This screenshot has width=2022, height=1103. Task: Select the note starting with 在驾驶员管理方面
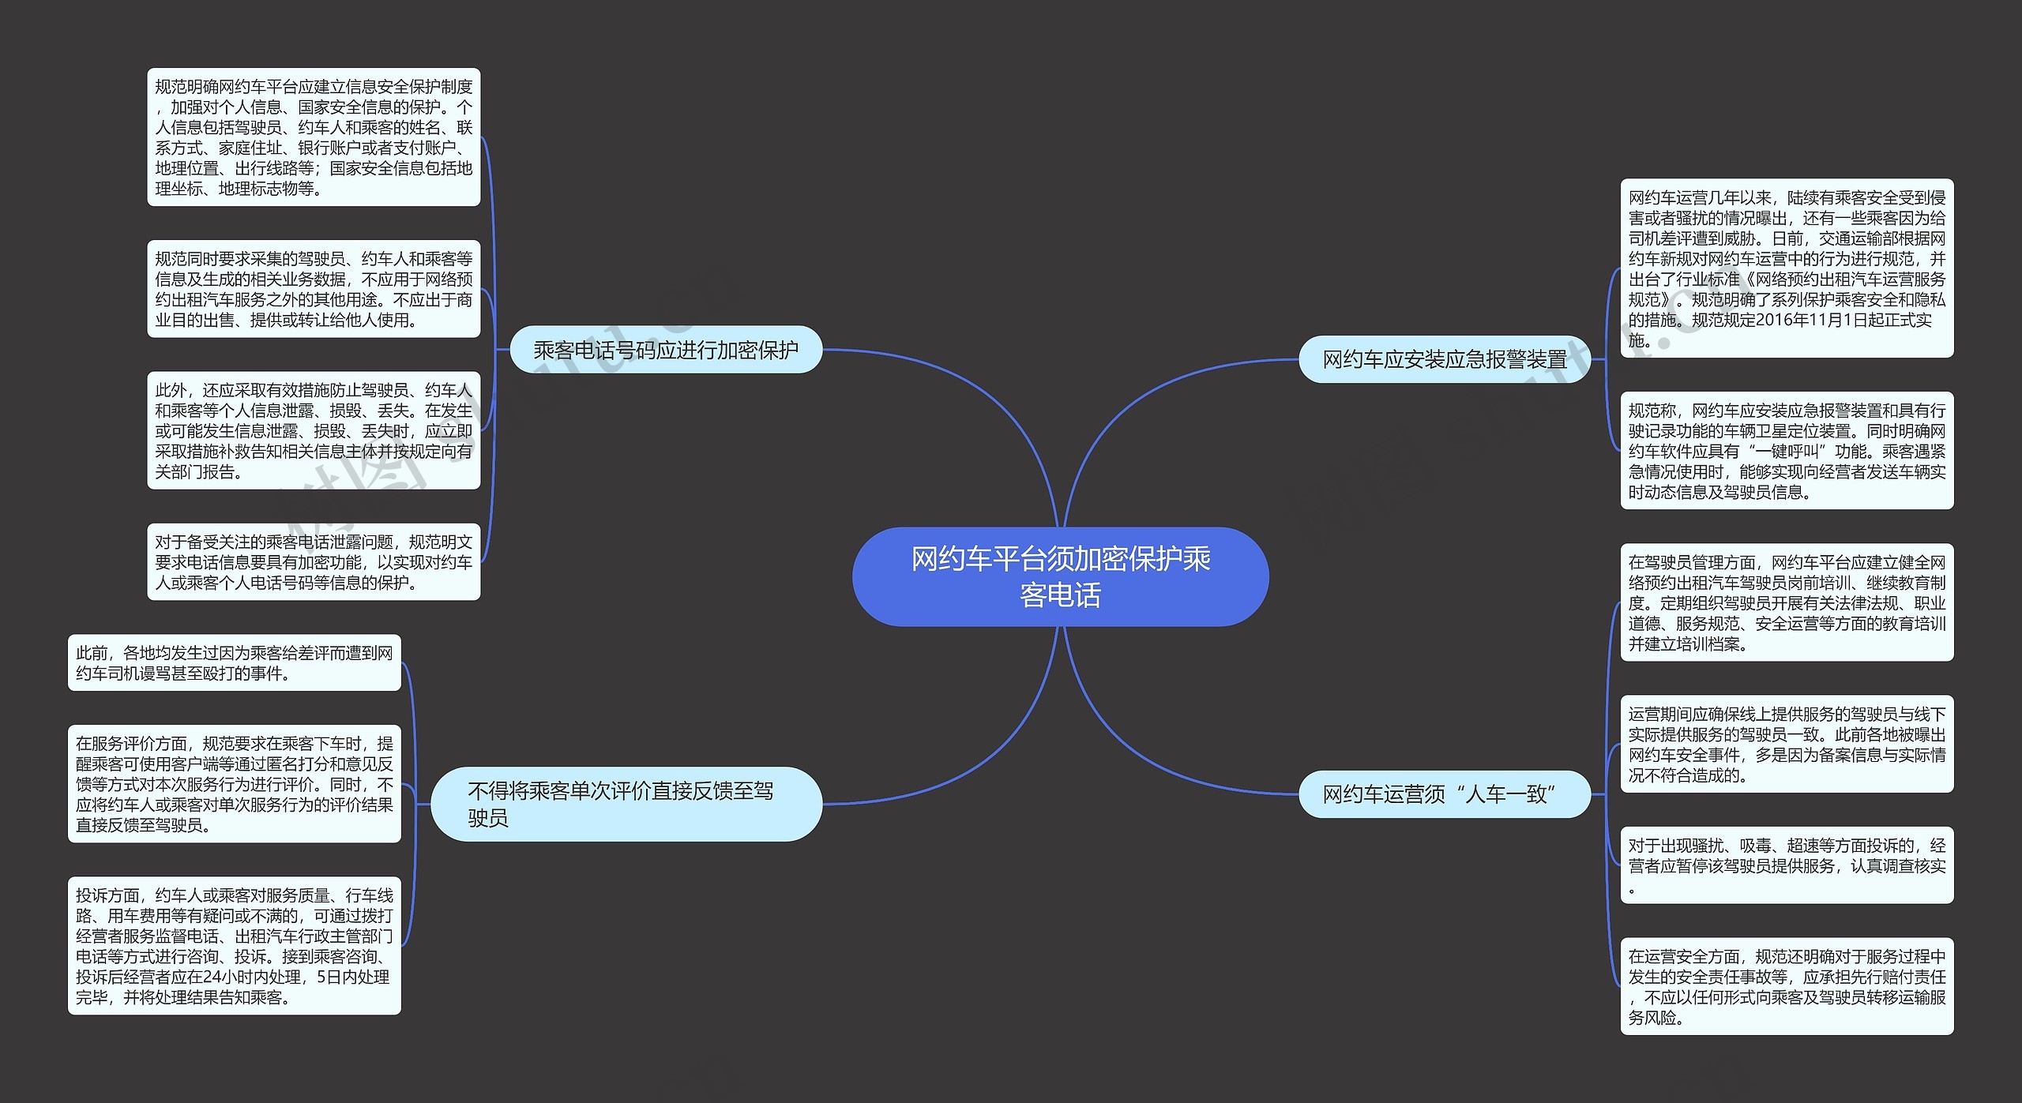(x=1787, y=602)
